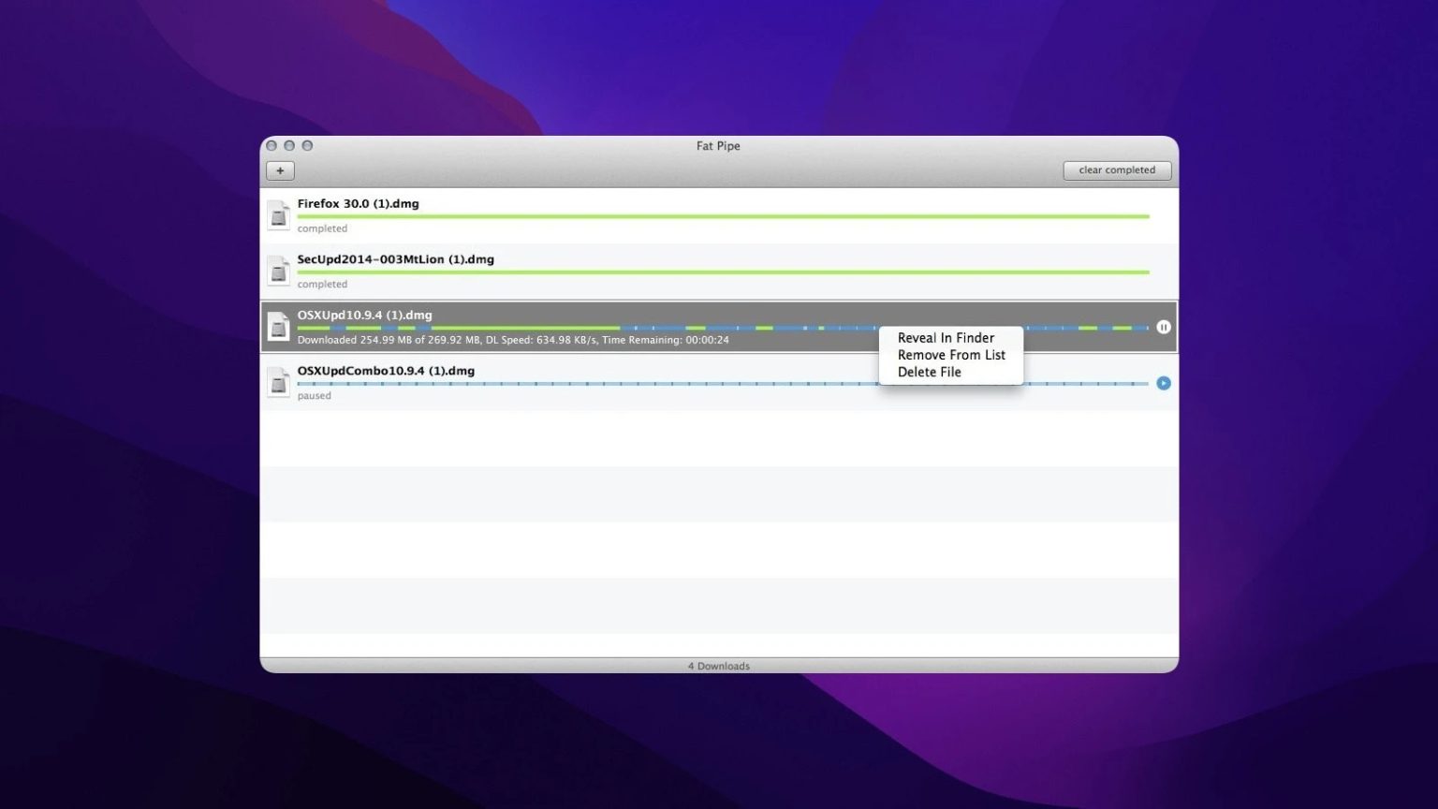This screenshot has width=1438, height=809.
Task: Select Remove From List in the context menu
Action: (951, 355)
